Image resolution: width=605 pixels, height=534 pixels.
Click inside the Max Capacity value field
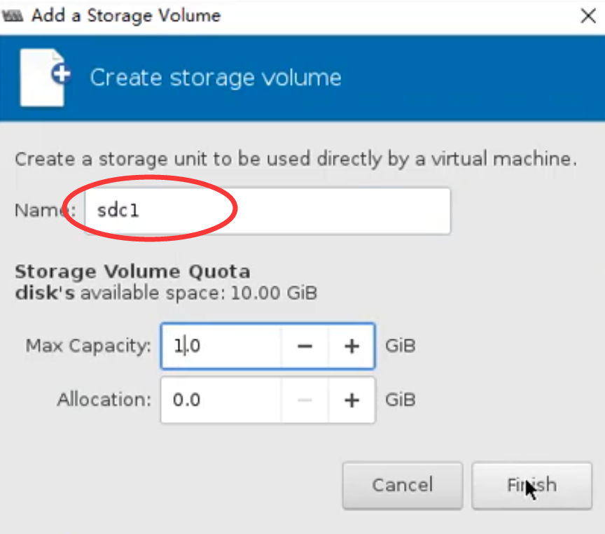(221, 346)
